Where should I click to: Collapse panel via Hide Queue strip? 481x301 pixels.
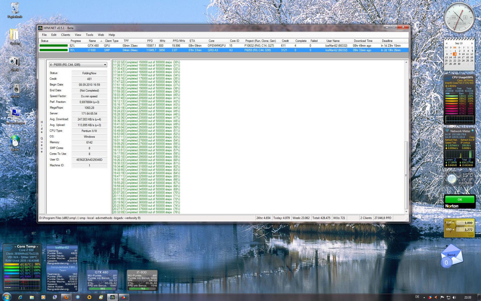[x=42, y=137]
